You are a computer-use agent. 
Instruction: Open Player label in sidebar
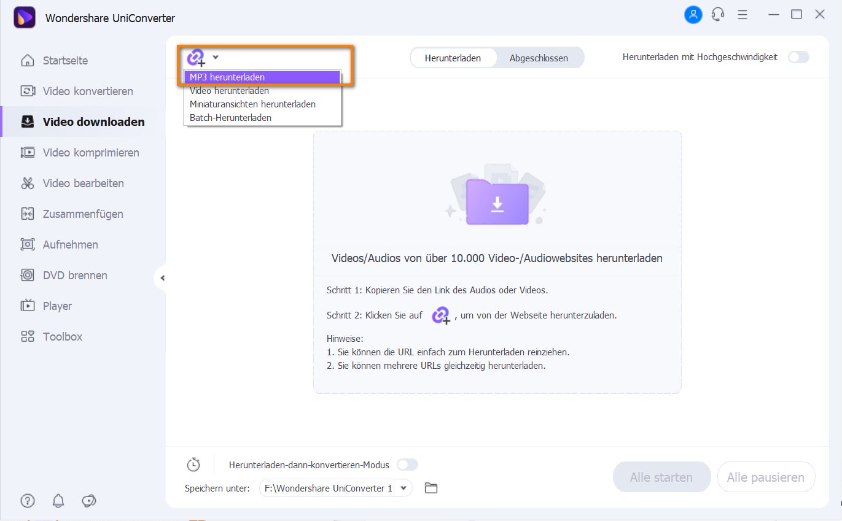pyautogui.click(x=57, y=306)
